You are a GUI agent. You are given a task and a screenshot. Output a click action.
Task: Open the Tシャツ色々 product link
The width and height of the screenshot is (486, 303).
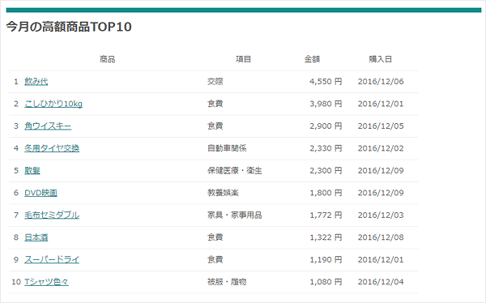tap(46, 282)
